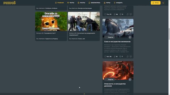This screenshot has height=95, width=170.
Task: Click face reaction icon on the giants card
Action: [131, 56]
